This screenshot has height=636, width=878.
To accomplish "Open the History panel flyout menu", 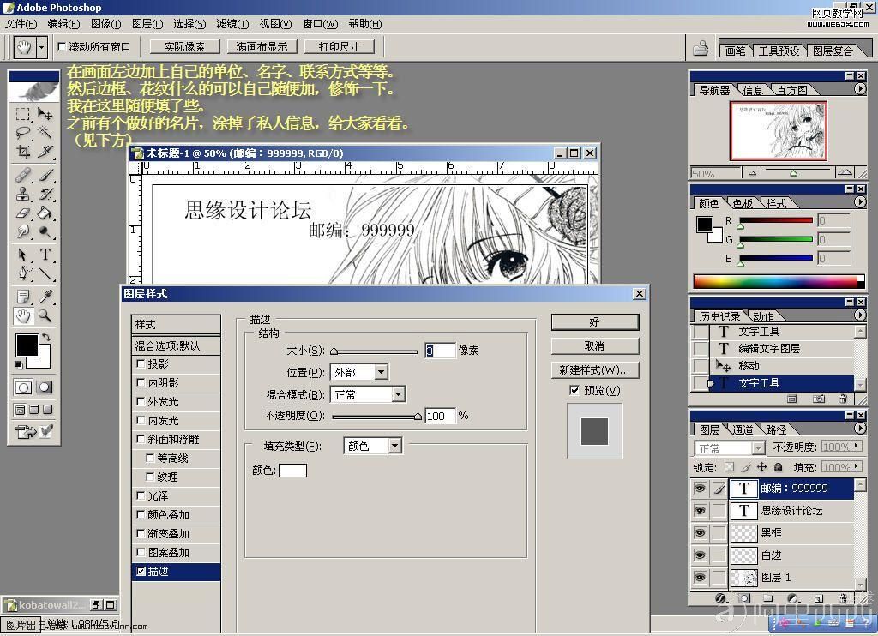I will [859, 315].
